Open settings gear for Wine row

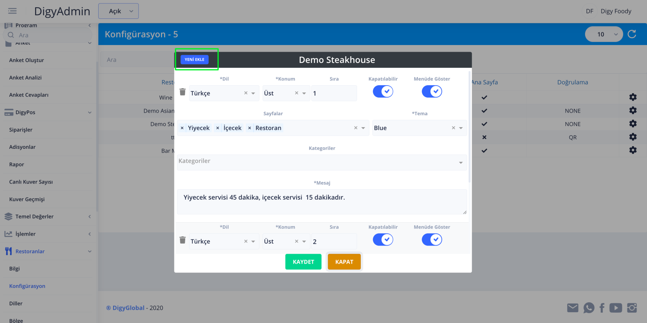(x=633, y=97)
